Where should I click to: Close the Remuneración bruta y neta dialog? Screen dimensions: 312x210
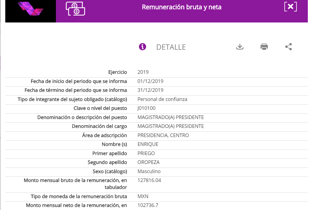[x=291, y=7]
